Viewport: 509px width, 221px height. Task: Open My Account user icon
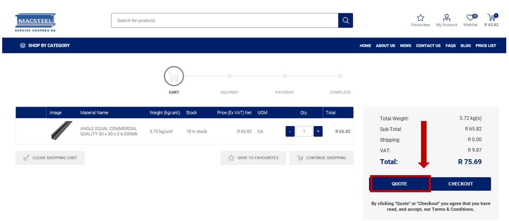coord(446,18)
